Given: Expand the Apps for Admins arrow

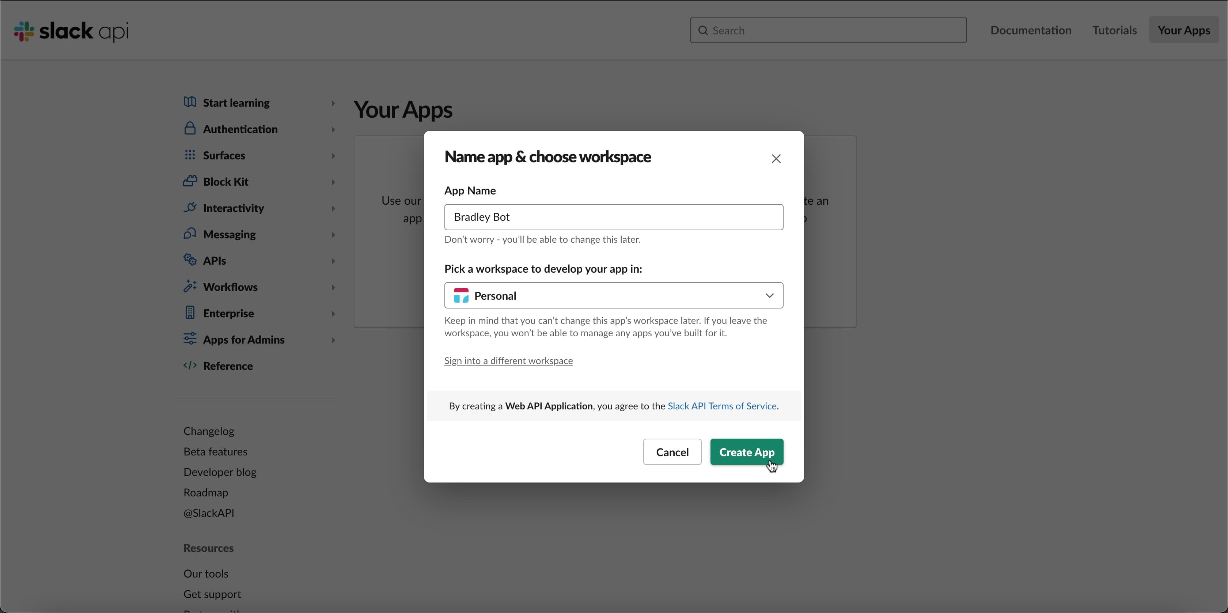Looking at the screenshot, I should click(334, 340).
